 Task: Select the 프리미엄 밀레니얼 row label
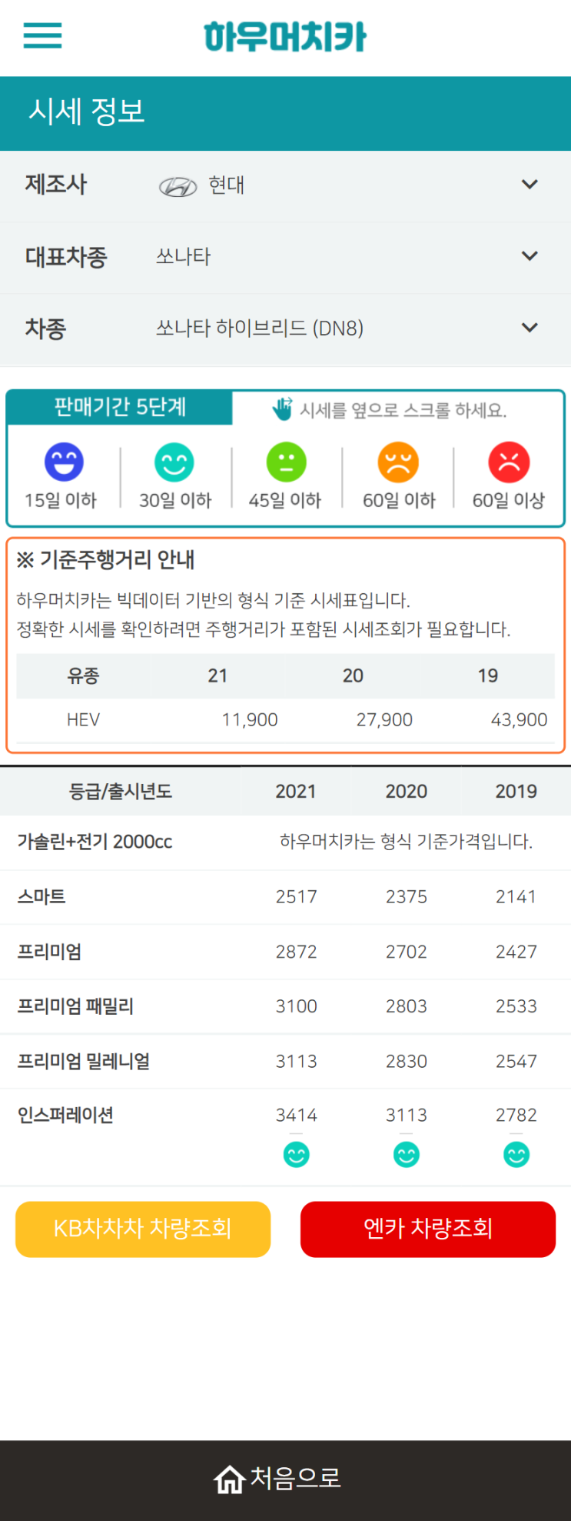pos(84,1061)
